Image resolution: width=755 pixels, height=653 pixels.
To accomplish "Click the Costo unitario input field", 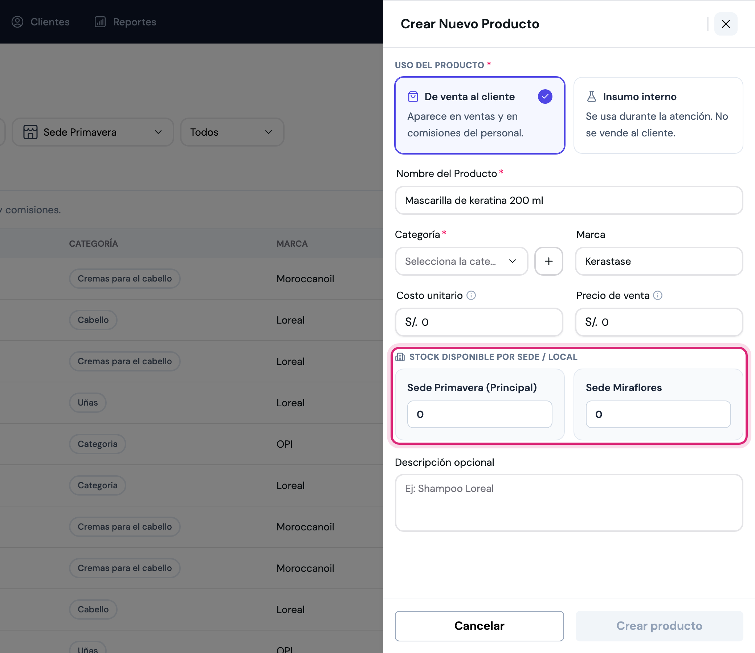I will (x=479, y=322).
